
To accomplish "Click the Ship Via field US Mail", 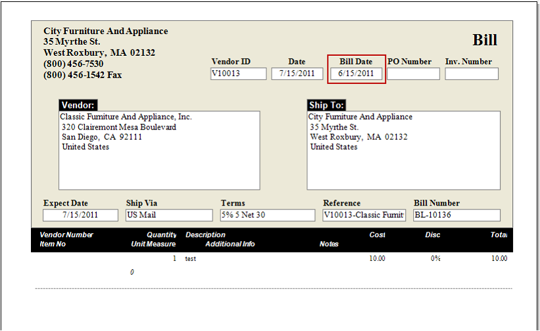I will (169, 215).
